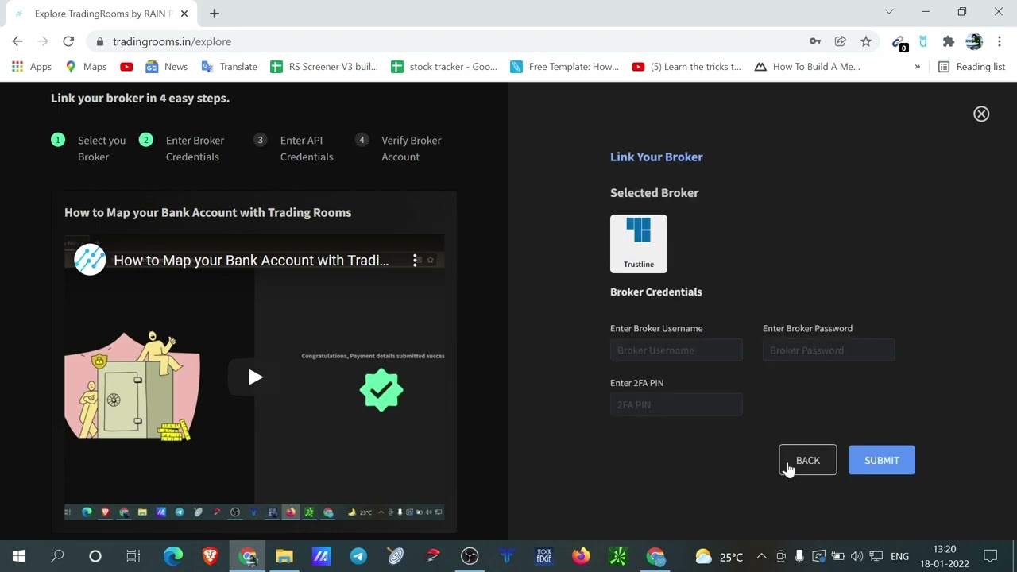Reload the current page
Viewport: 1017px width, 572px height.
pos(68,41)
